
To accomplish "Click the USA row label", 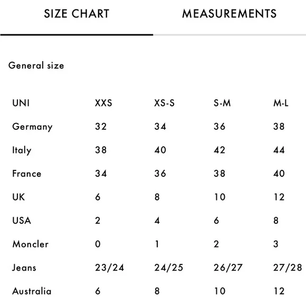I will [22, 221].
